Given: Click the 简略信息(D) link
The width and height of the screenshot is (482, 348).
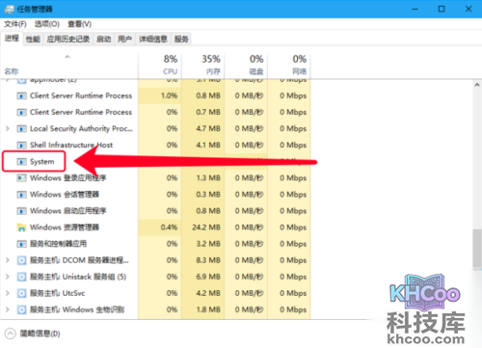Looking at the screenshot, I should click(x=40, y=334).
